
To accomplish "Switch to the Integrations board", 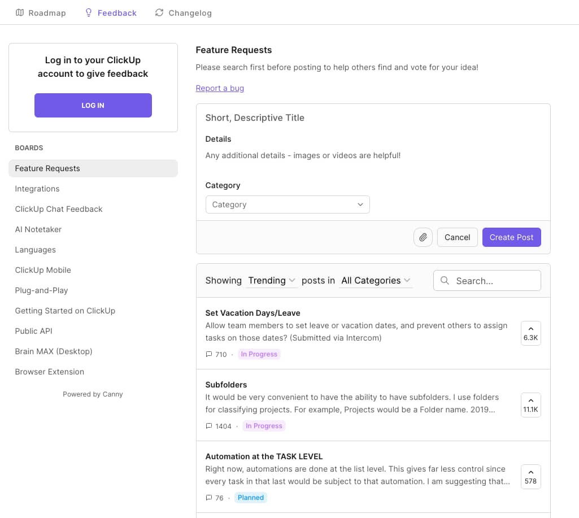I will coord(37,189).
